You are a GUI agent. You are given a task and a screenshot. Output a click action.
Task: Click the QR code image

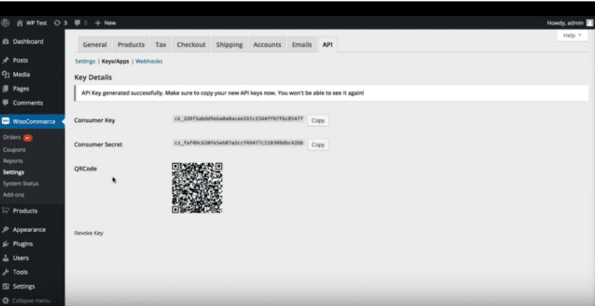[x=197, y=188]
